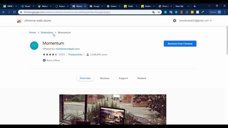Open a new browser tab with plus
The width and height of the screenshot is (228, 128).
pos(195,6)
